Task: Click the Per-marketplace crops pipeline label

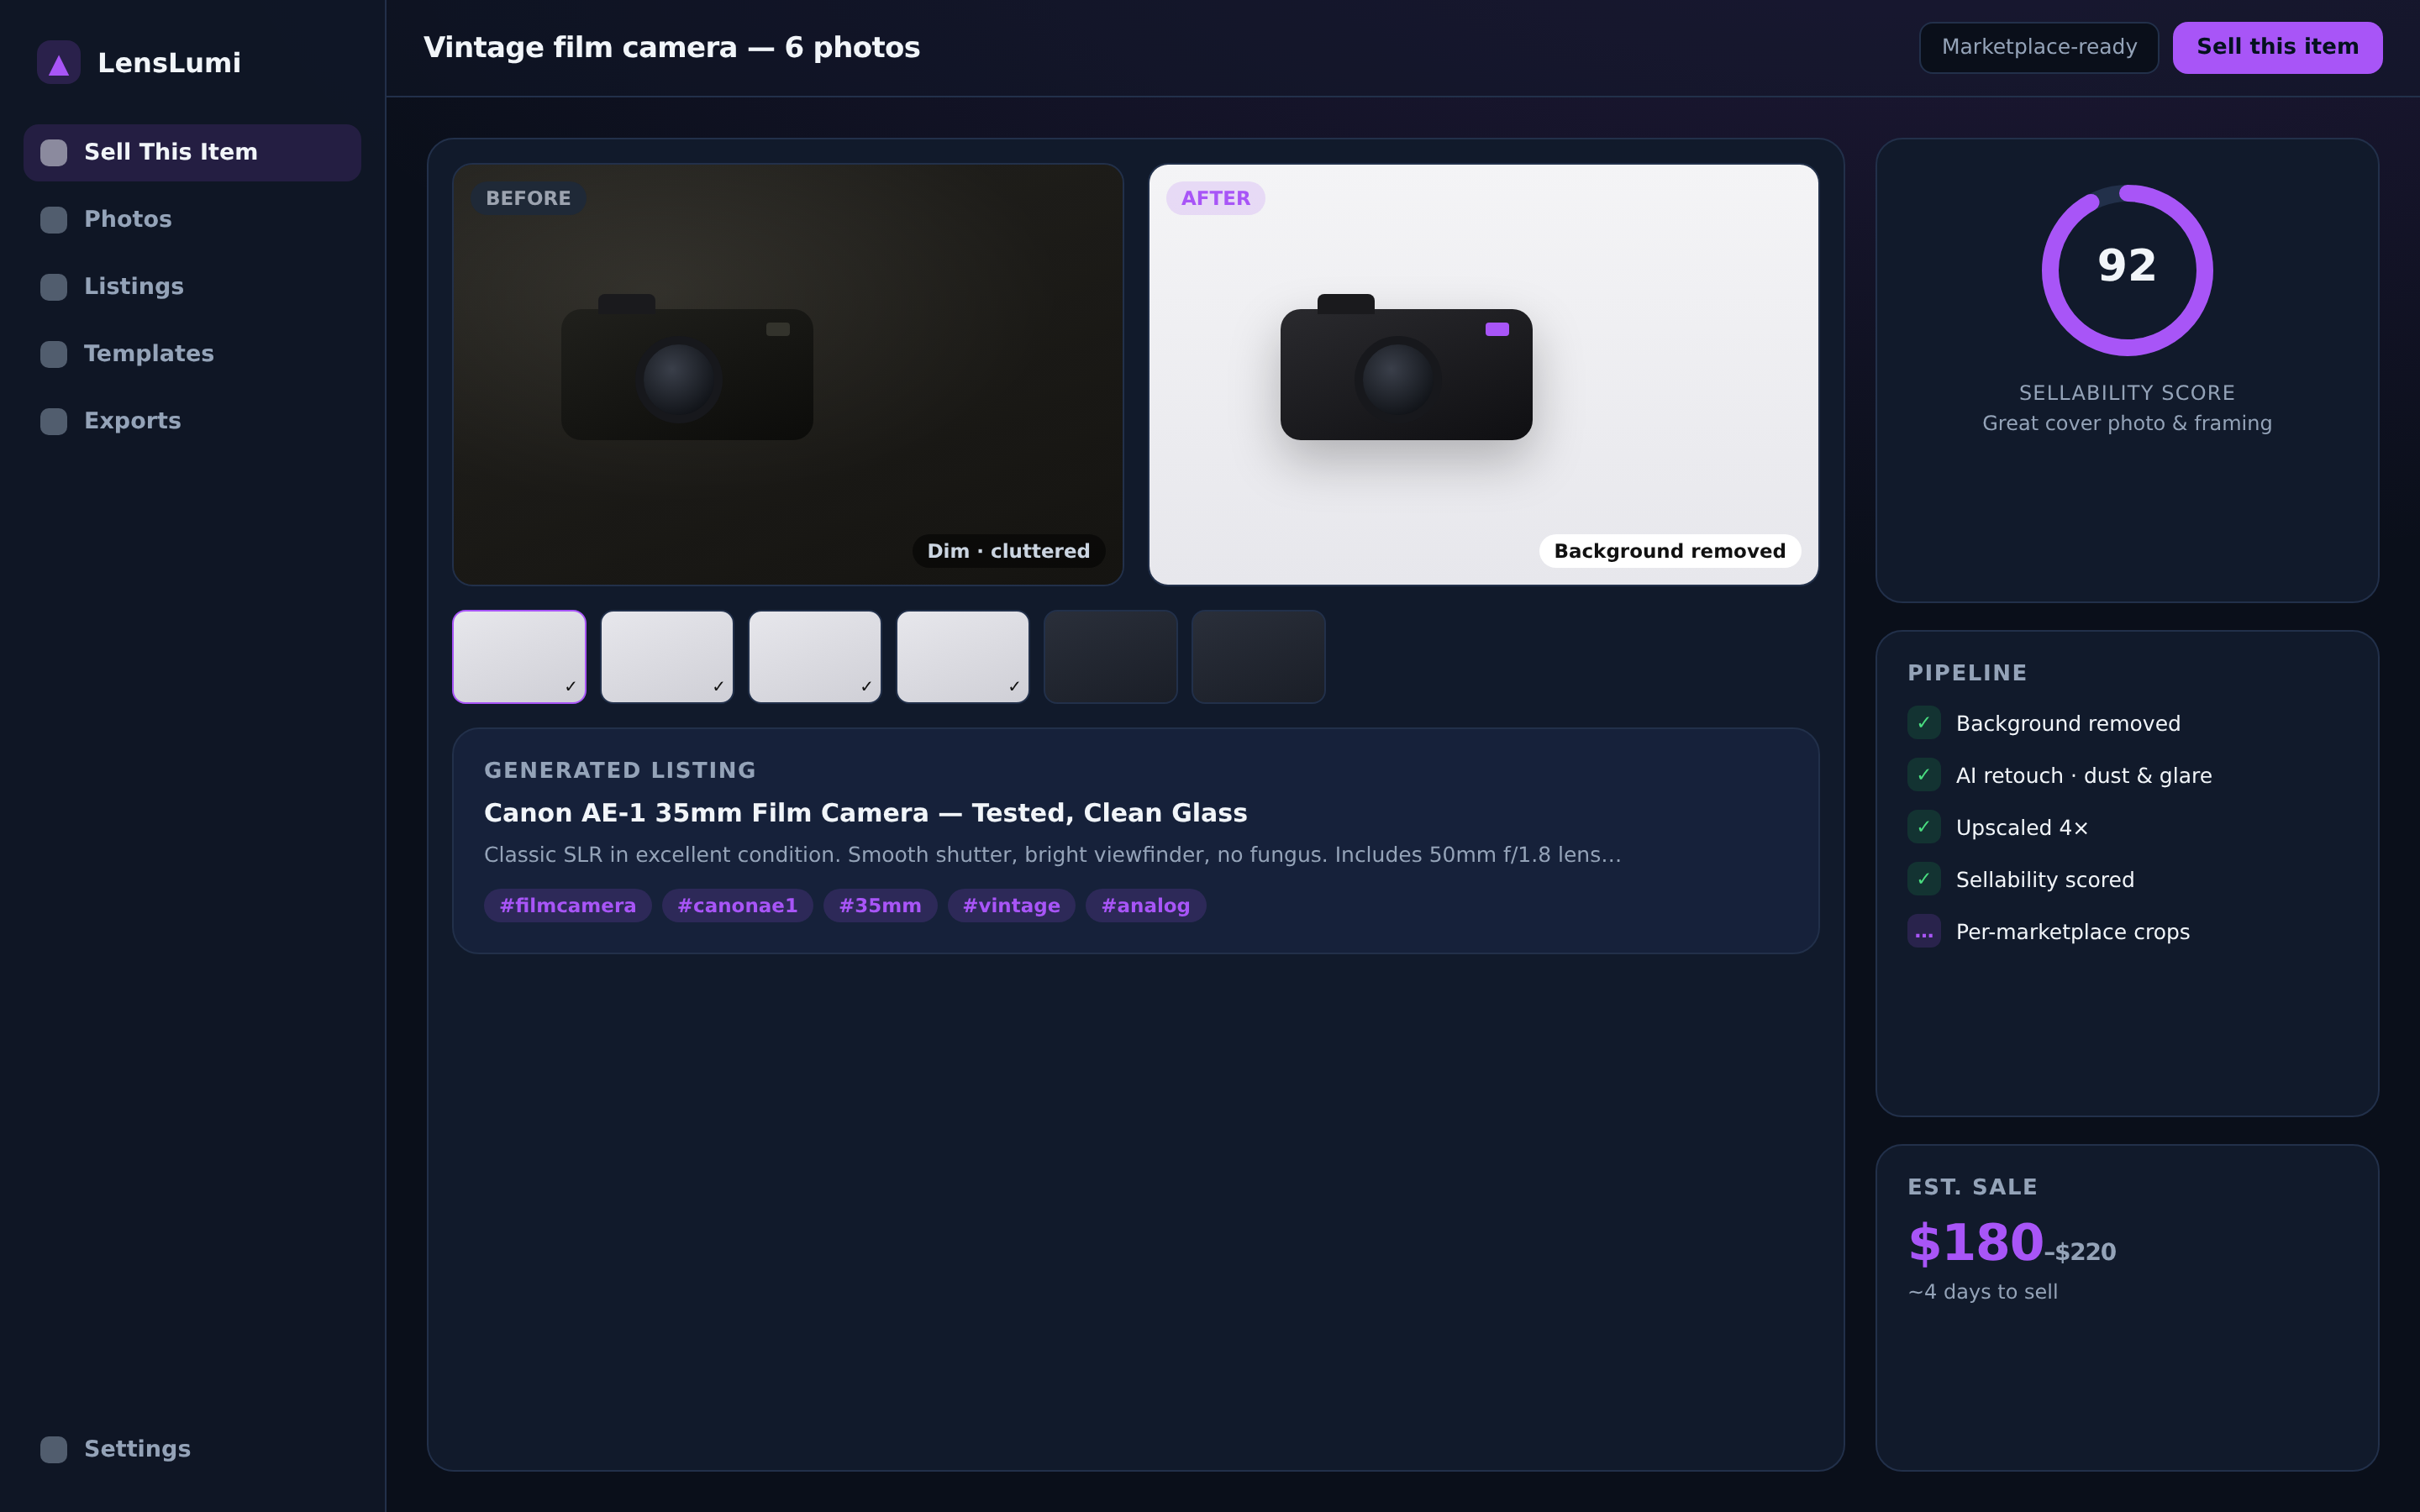Action: [x=2073, y=932]
